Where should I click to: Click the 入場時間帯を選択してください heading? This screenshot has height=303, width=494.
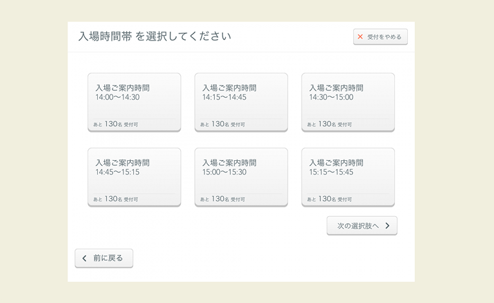154,37
